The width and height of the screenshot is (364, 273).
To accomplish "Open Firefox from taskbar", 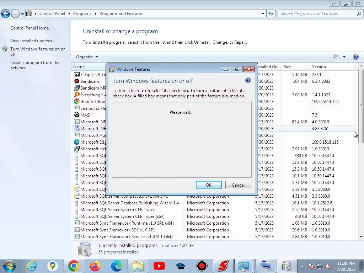I will coord(95,266).
